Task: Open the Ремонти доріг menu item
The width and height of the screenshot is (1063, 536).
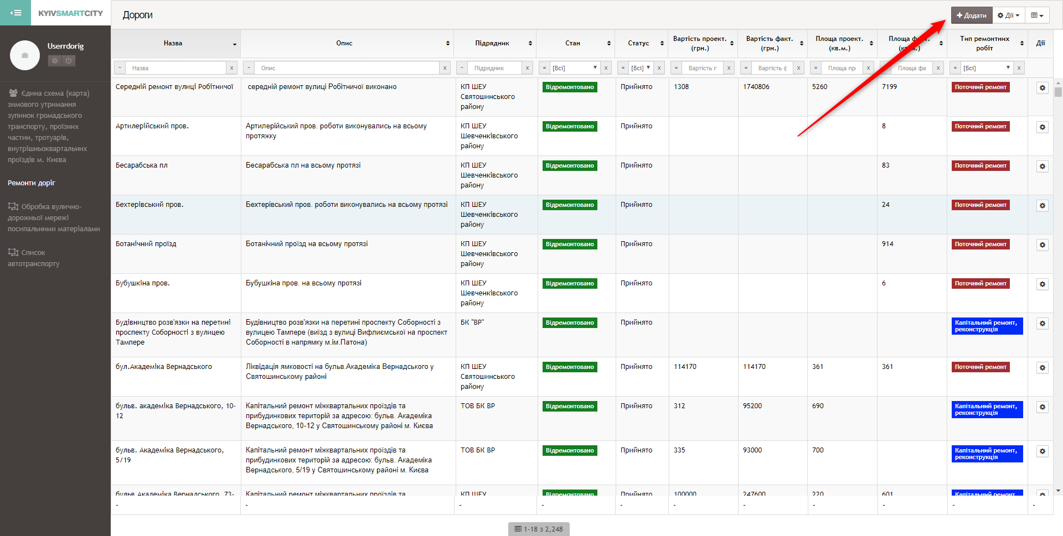Action: tap(32, 183)
